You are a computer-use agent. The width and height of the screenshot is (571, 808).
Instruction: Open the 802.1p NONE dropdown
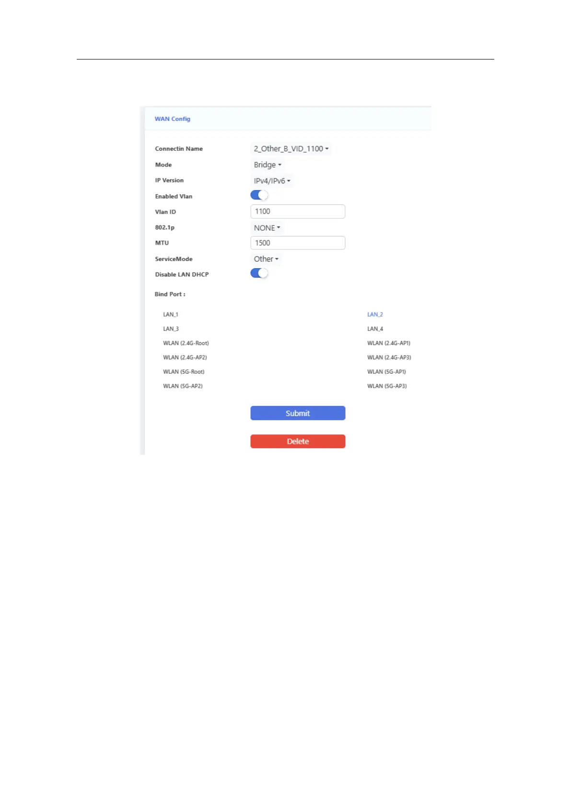[x=267, y=228]
